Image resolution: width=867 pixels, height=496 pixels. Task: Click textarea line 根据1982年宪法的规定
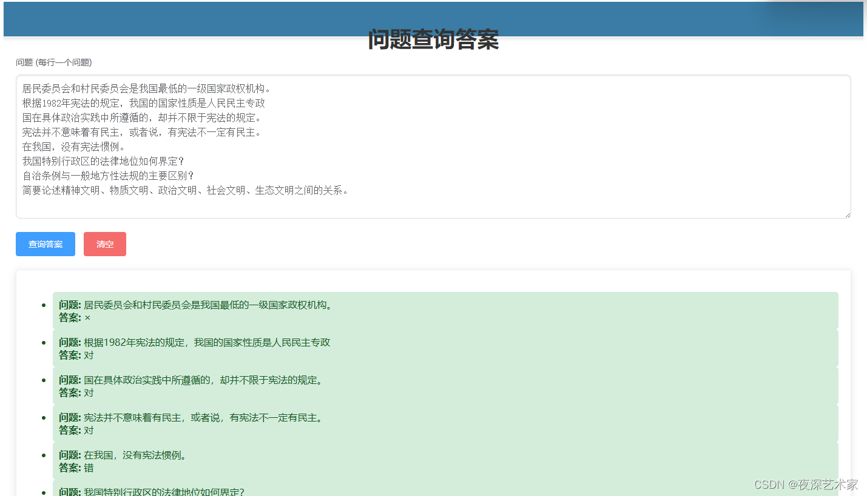point(144,104)
